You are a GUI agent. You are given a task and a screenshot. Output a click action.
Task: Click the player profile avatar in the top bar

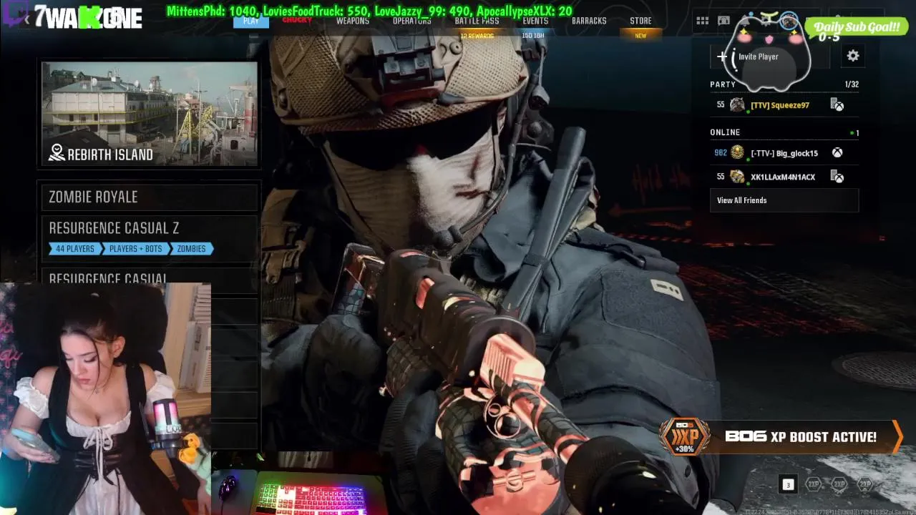pyautogui.click(x=789, y=21)
